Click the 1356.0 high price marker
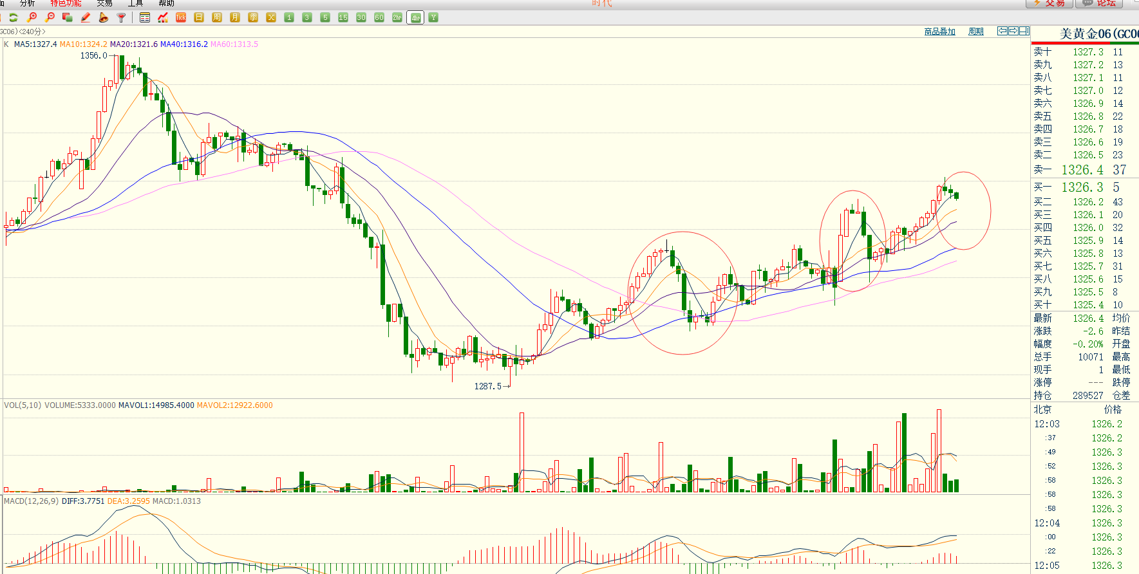The width and height of the screenshot is (1139, 574). pos(93,56)
